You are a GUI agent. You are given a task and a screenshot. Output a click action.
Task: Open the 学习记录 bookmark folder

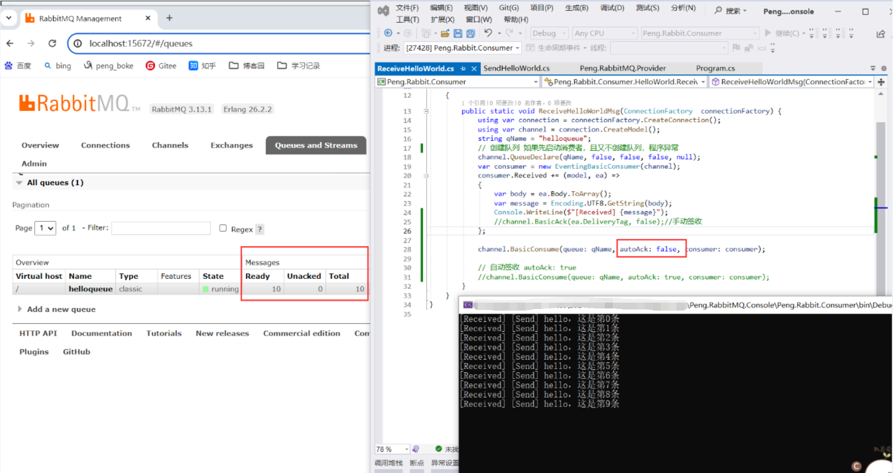[298, 66]
